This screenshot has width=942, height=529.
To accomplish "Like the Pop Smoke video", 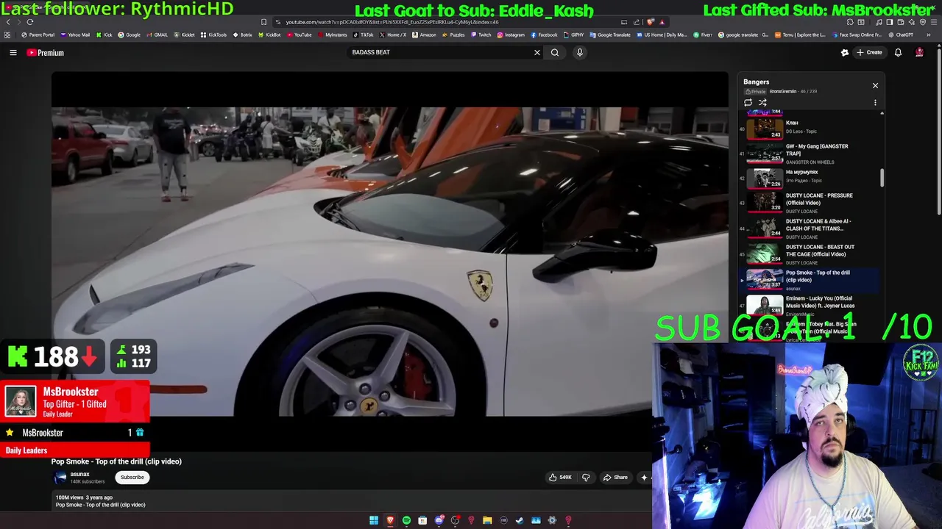I will 560,478.
